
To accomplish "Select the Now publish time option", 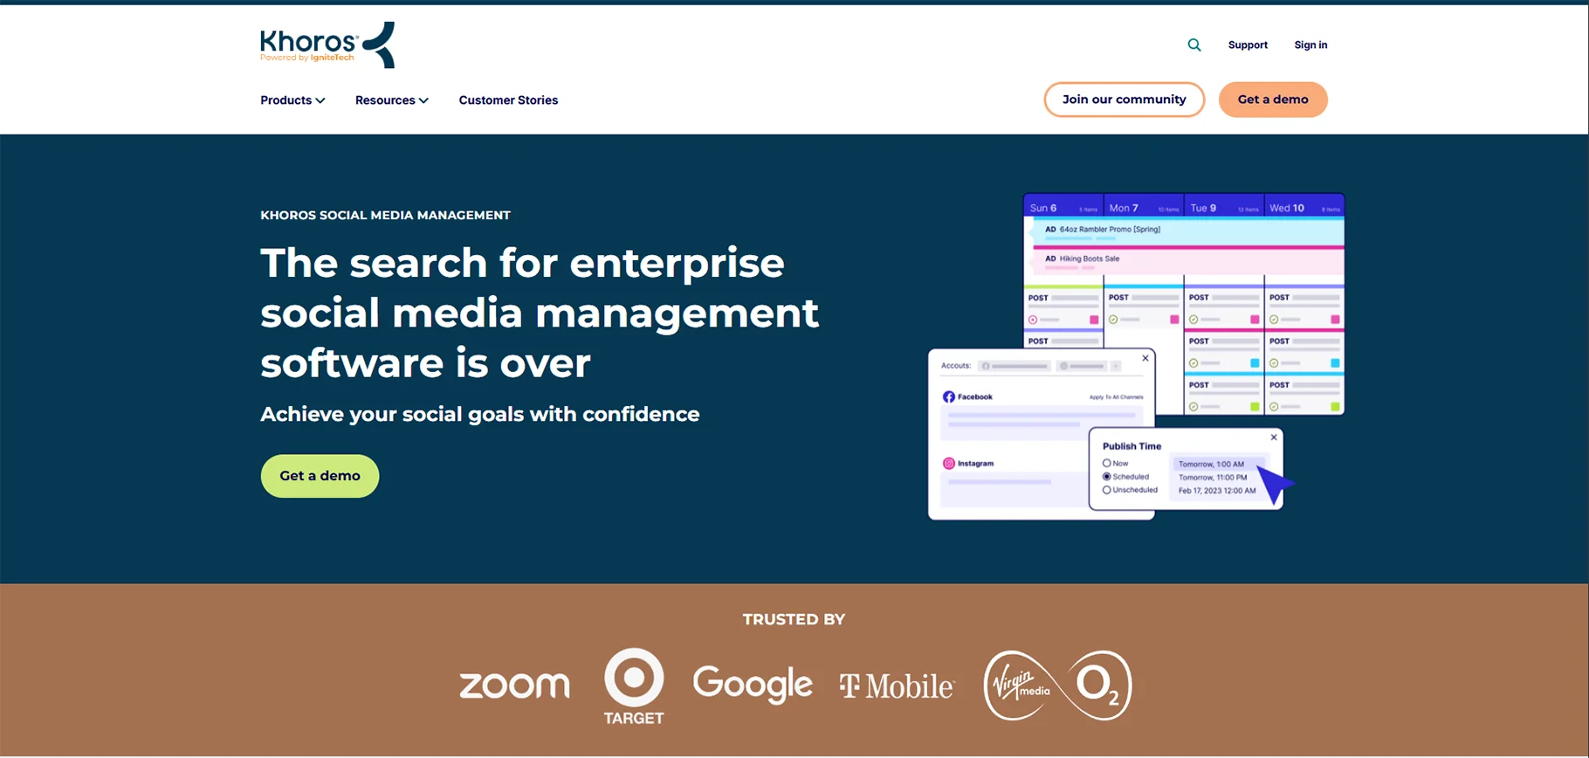I will click(x=1106, y=464).
